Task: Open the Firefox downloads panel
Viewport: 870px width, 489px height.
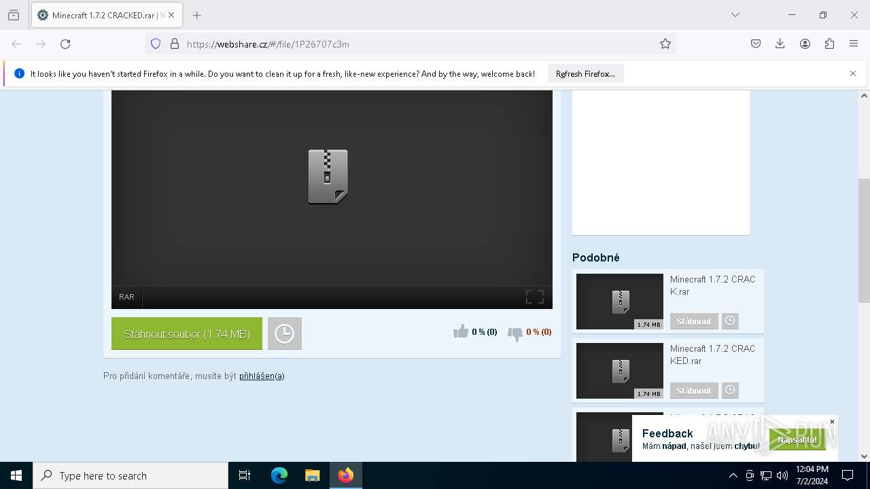Action: pos(780,44)
